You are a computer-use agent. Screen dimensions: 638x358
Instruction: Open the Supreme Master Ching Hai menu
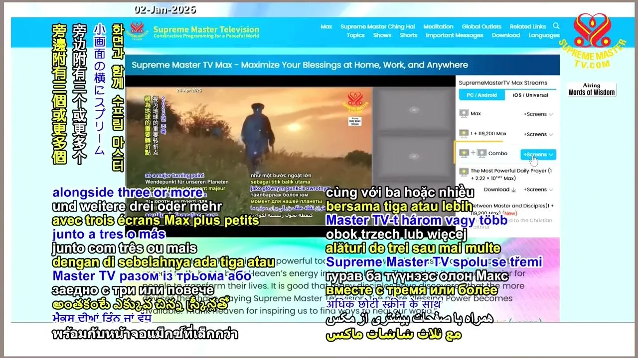pyautogui.click(x=378, y=27)
